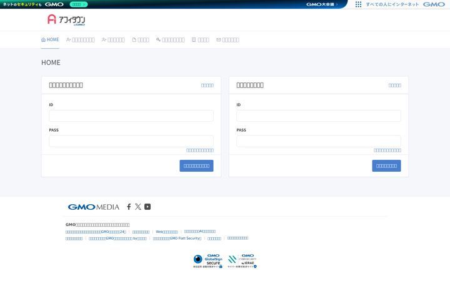The image size is (450, 281).
Task: Click the アフィタウン logo
Action: 66,20
